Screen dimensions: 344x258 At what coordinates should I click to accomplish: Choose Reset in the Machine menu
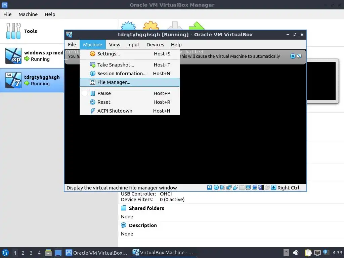click(130, 102)
